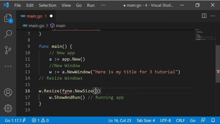The width and height of the screenshot is (220, 124).
Task: Open the Search view icon
Action: 8,34
